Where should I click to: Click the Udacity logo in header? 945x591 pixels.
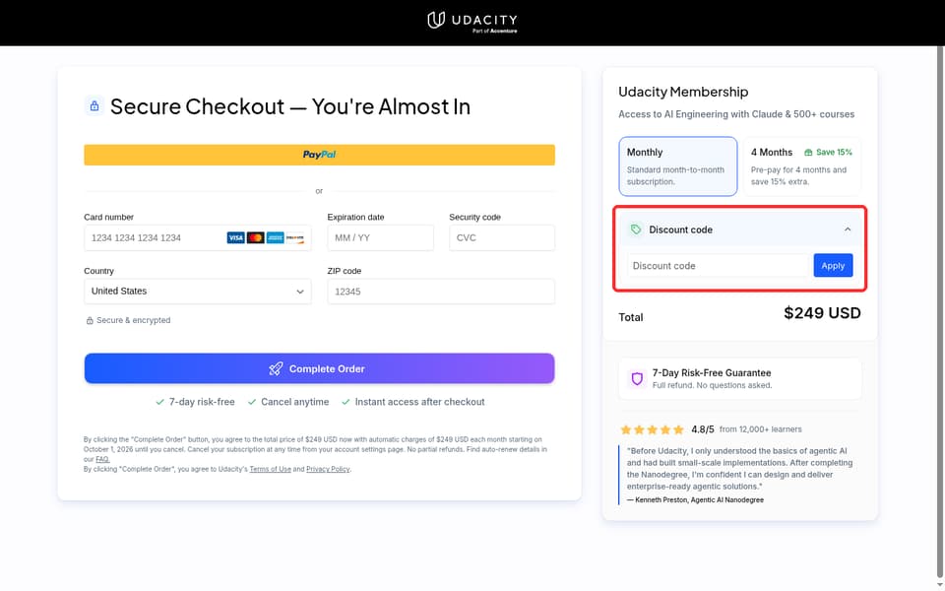(x=472, y=22)
